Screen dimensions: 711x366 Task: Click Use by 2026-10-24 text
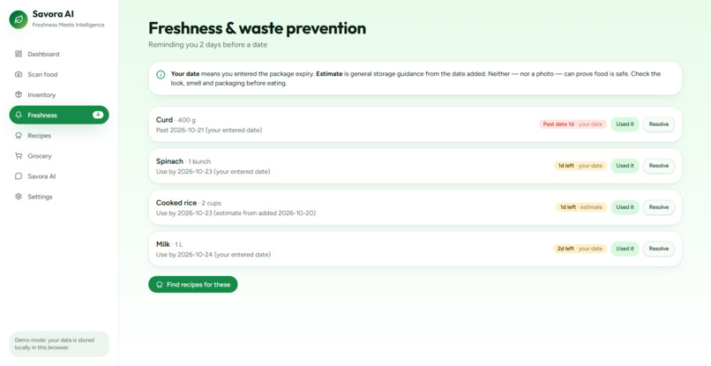(213, 255)
